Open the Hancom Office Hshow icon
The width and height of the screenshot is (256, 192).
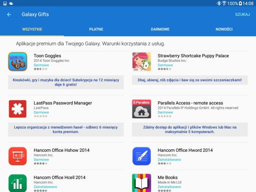17,156
